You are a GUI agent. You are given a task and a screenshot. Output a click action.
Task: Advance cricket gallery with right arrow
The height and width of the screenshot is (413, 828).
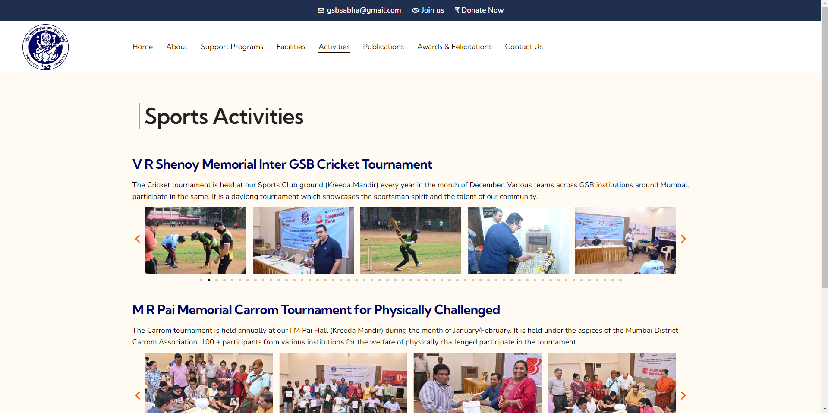[683, 239]
